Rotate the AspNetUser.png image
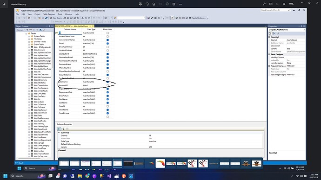The width and height of the screenshot is (321, 180). [147, 4]
